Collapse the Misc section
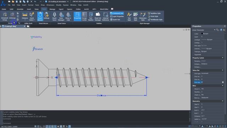 (222, 86)
